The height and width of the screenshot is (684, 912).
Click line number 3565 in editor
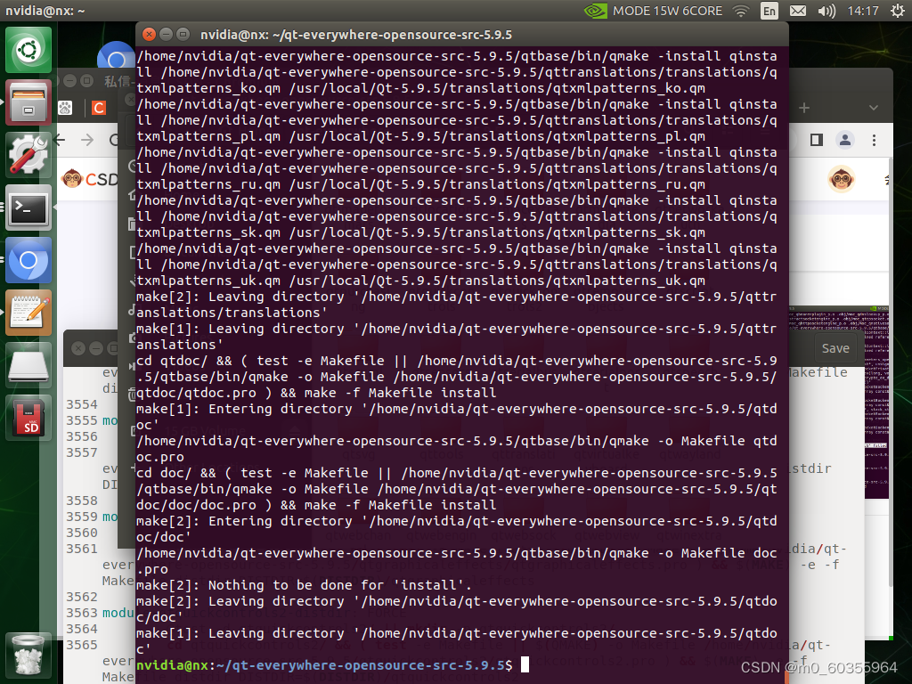pyautogui.click(x=81, y=645)
